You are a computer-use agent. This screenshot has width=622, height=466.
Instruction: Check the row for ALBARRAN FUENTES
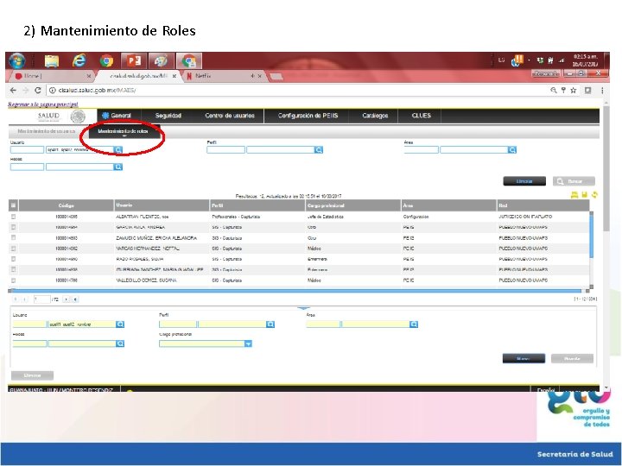(x=14, y=217)
